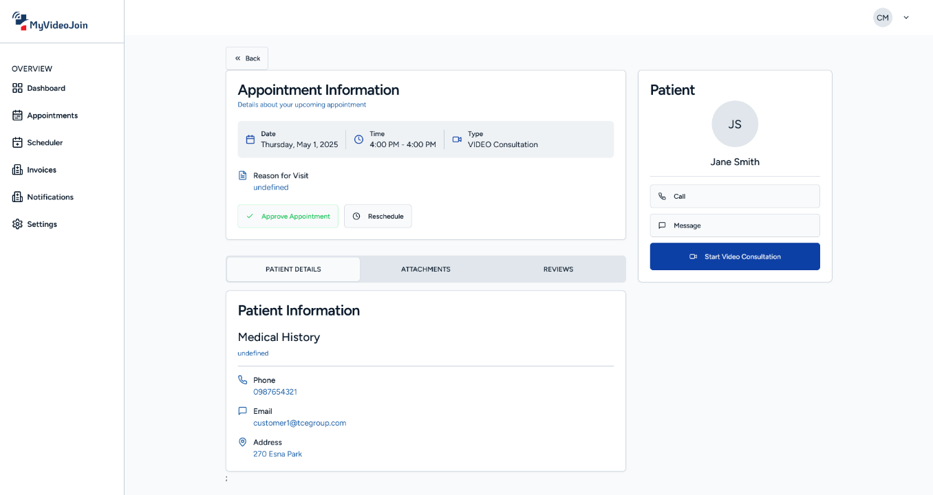Go back using the Back button

[247, 58]
